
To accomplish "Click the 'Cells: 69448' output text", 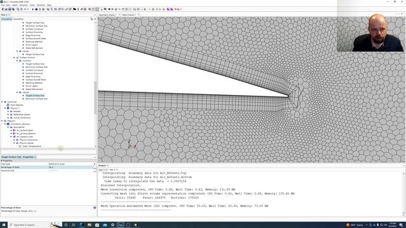I will point(126,198).
